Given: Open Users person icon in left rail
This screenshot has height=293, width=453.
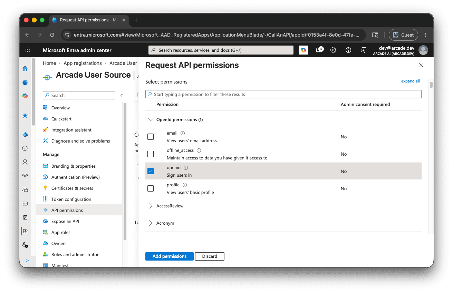Looking at the screenshot, I should [x=25, y=162].
